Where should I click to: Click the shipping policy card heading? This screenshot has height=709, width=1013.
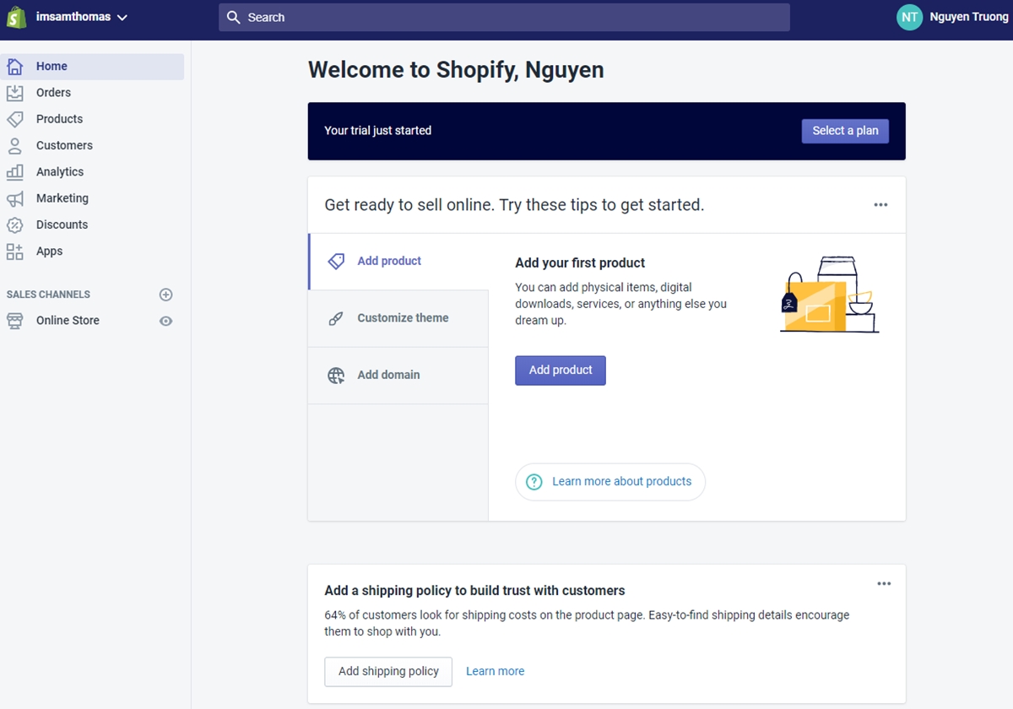(x=474, y=591)
